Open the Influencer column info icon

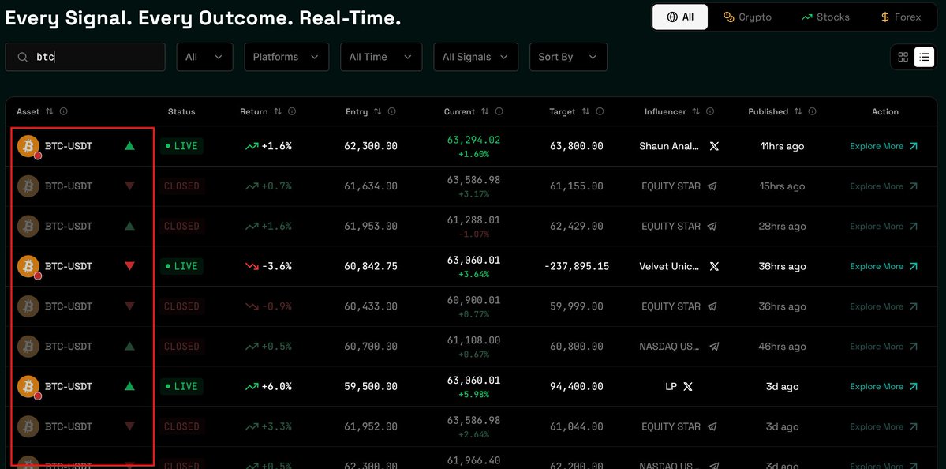(x=710, y=111)
